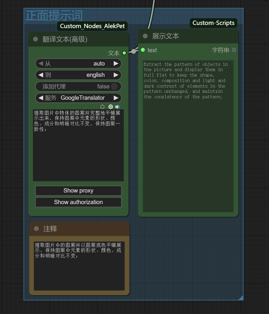
Task: Open the 从 auto language dropdown
Action: [78, 64]
